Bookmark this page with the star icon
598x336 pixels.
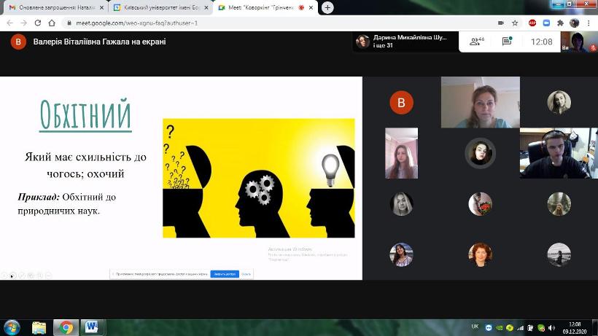(515, 23)
